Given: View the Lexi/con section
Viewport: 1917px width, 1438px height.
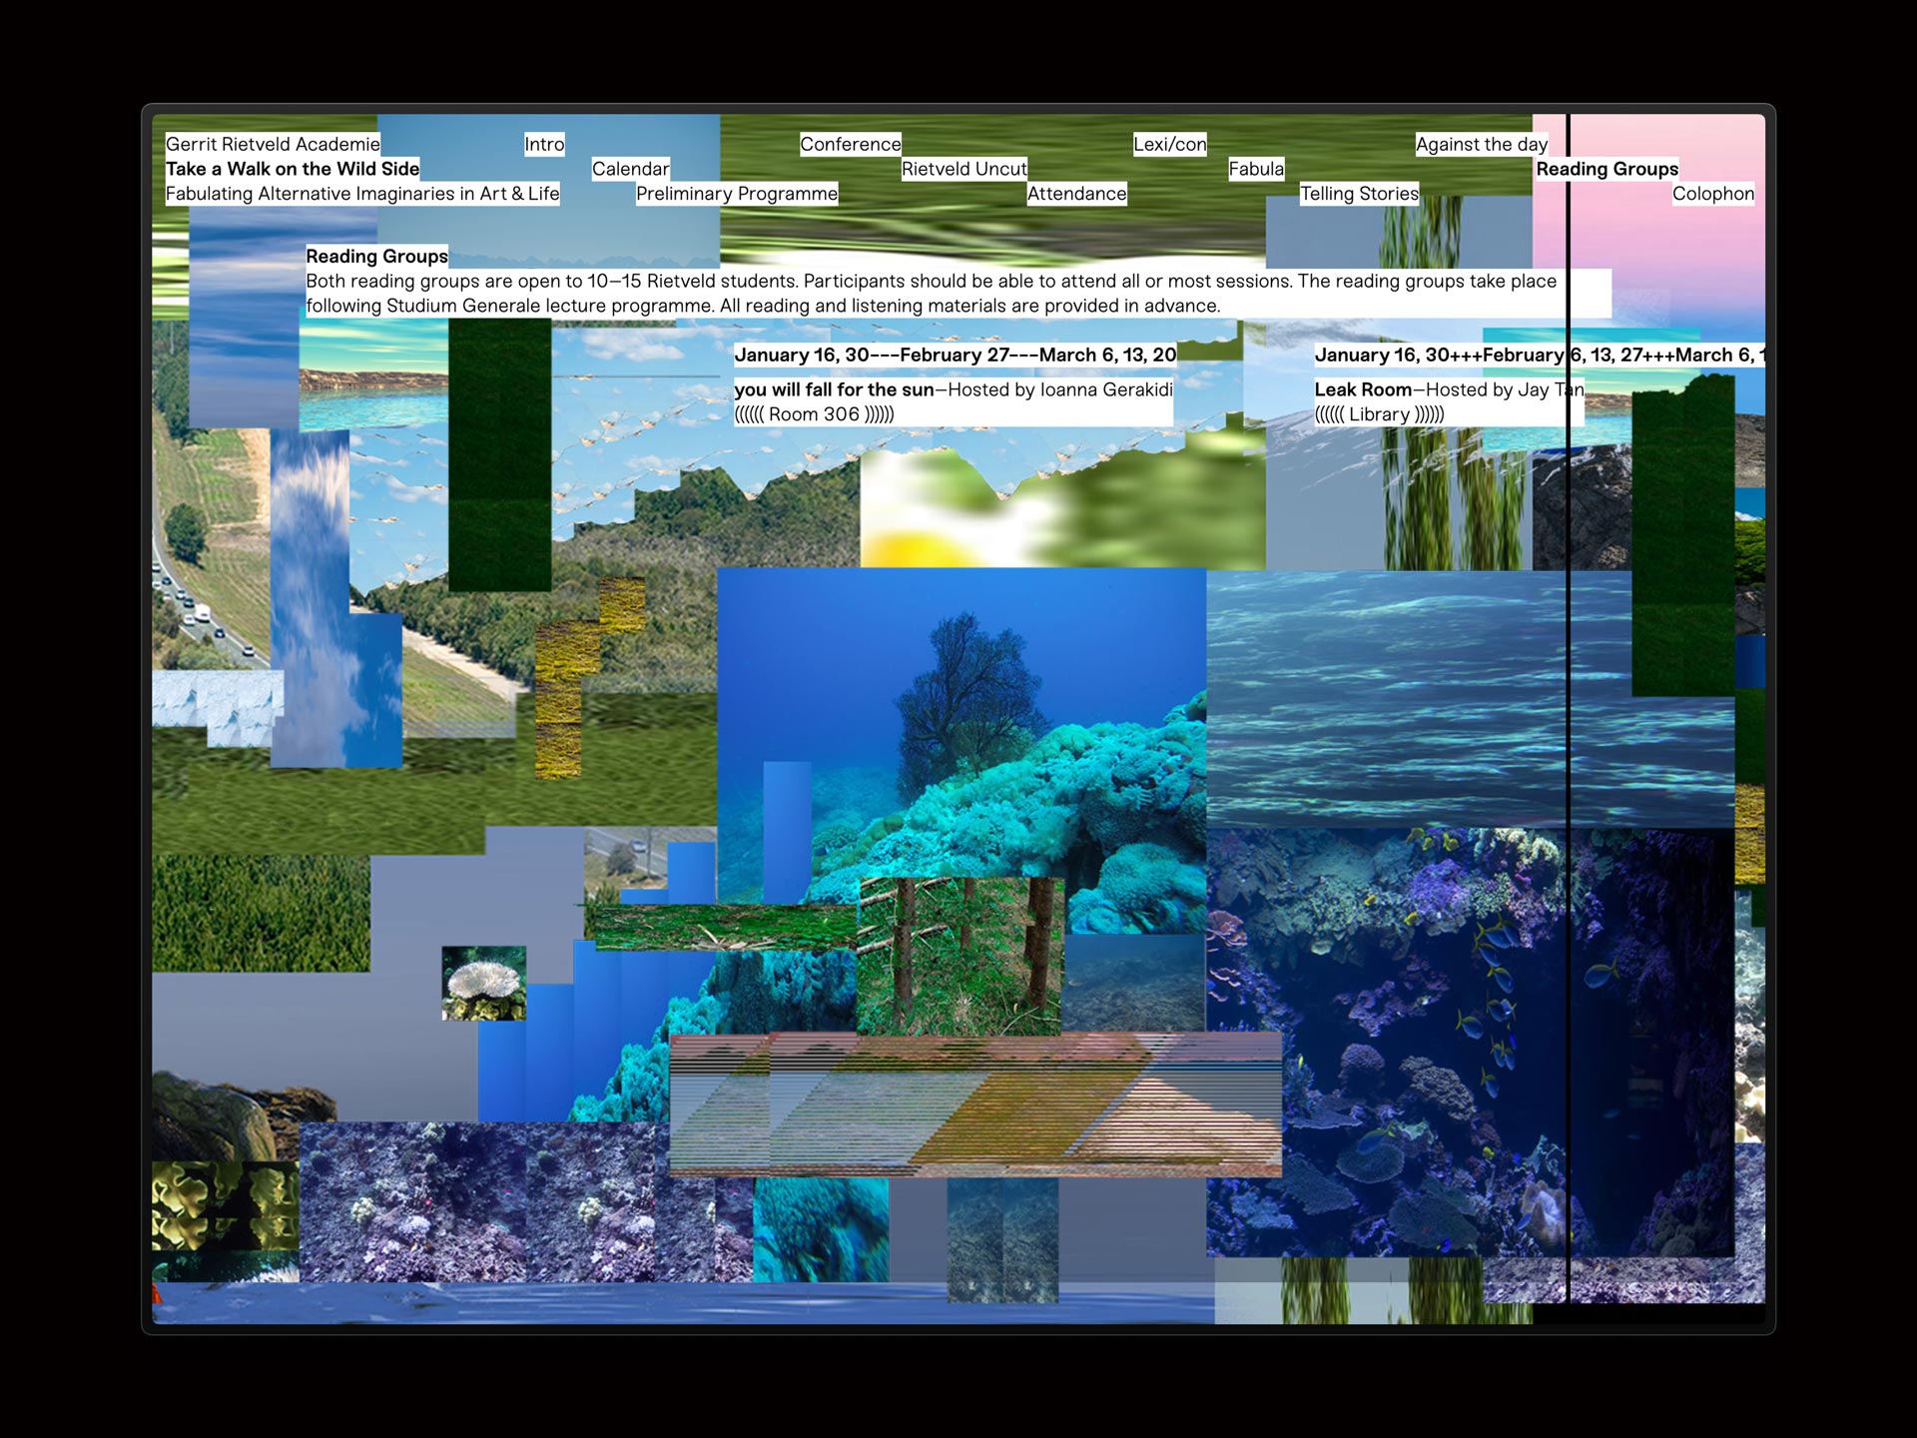Looking at the screenshot, I should click(x=1169, y=144).
